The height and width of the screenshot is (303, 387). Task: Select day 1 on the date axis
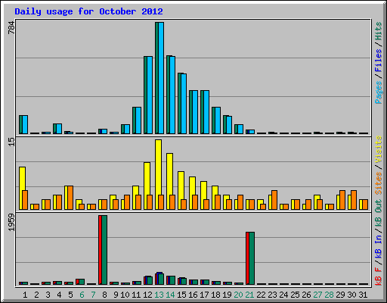25,295
